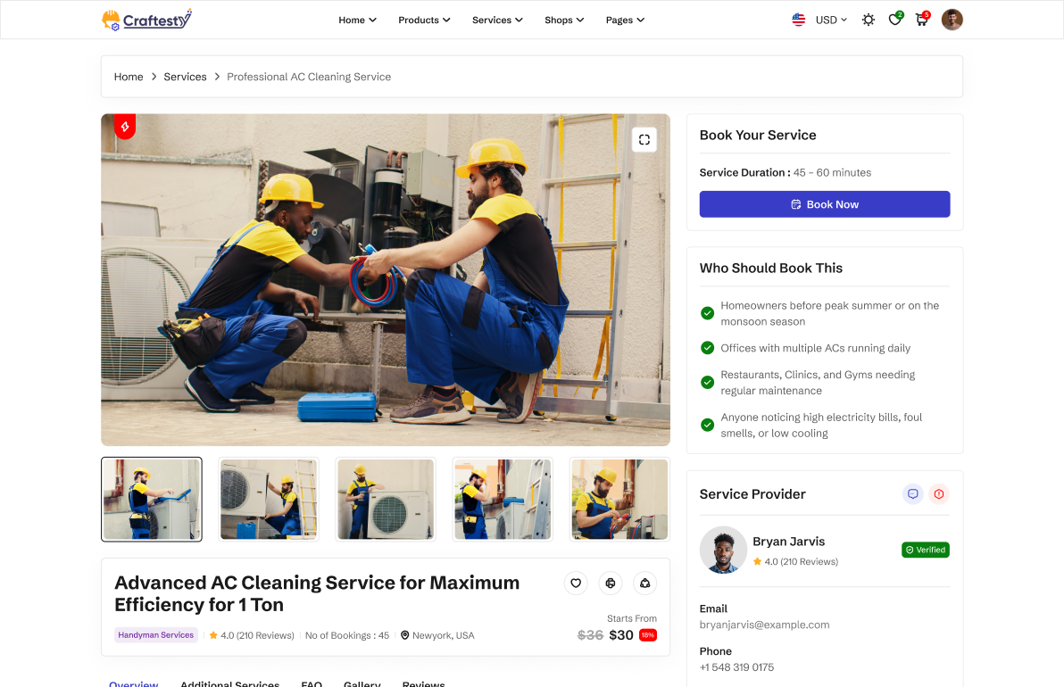Click 'Service Duration' 45 - 60 minutes text
The width and height of the screenshot is (1064, 687).
click(786, 172)
